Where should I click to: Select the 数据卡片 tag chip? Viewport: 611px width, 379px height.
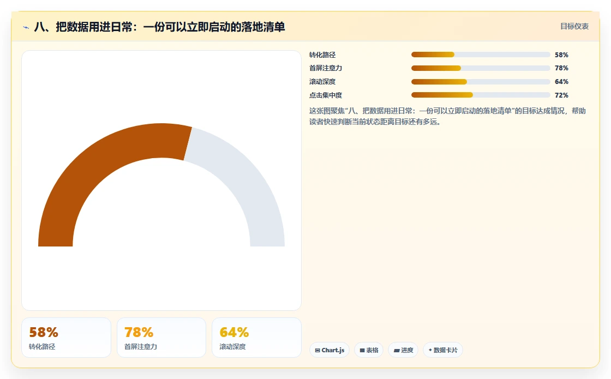tap(442, 350)
